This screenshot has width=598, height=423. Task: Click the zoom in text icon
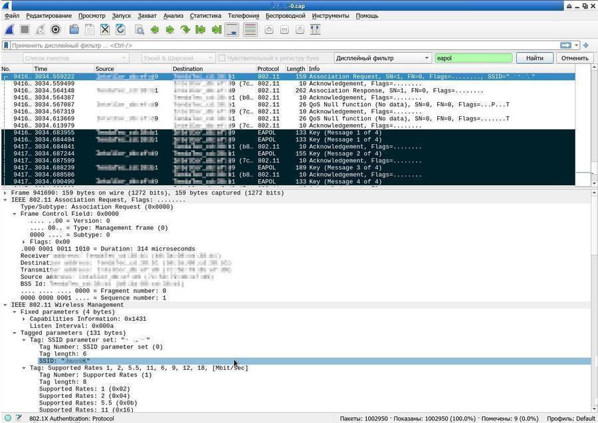click(x=269, y=30)
